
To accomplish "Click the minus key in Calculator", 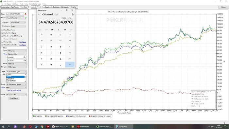I will click(x=70, y=53).
